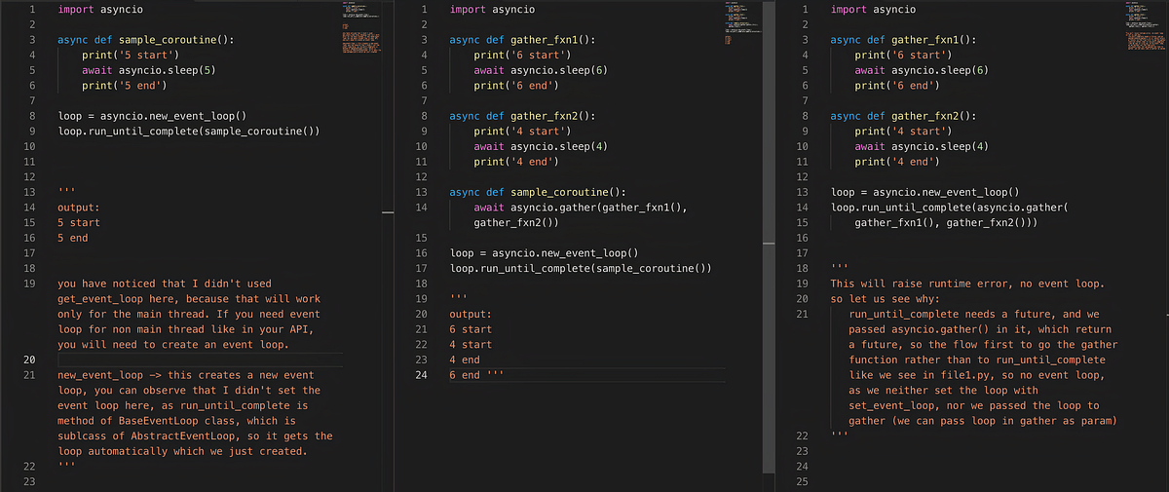Click 'loop.run_until_complete(asyncio.gather(' line
The width and height of the screenshot is (1169, 492).
point(949,207)
